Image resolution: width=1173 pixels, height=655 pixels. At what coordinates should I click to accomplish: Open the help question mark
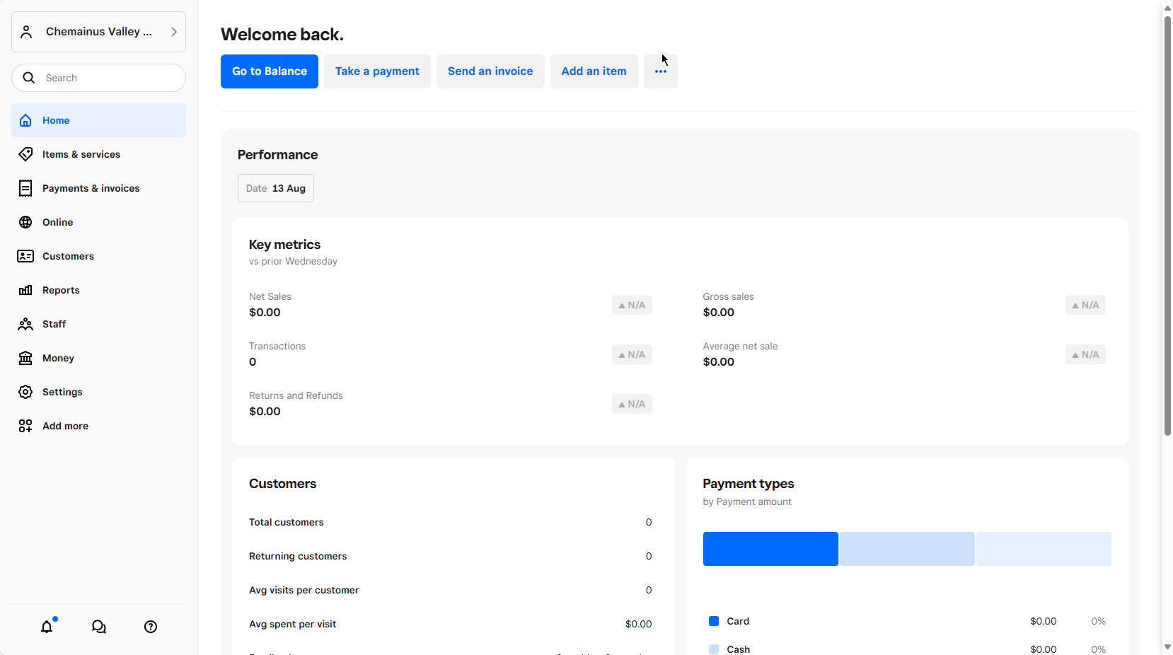point(150,627)
